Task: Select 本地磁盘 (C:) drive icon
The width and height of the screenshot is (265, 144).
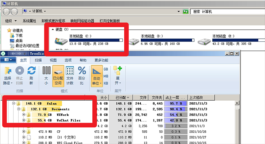Action: click(61, 41)
